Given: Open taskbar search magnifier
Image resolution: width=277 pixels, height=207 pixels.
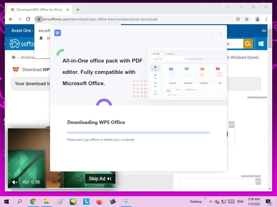Looking at the screenshot, I should point(19,201).
